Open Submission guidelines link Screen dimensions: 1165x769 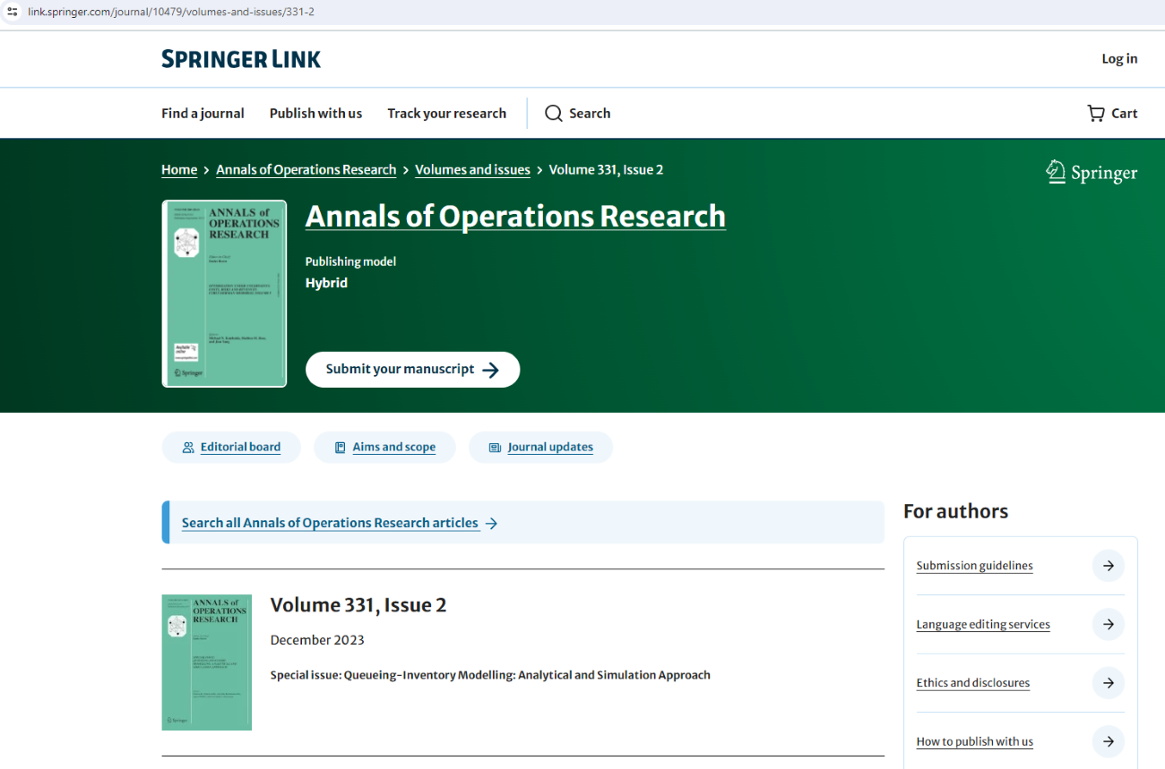[x=974, y=566]
